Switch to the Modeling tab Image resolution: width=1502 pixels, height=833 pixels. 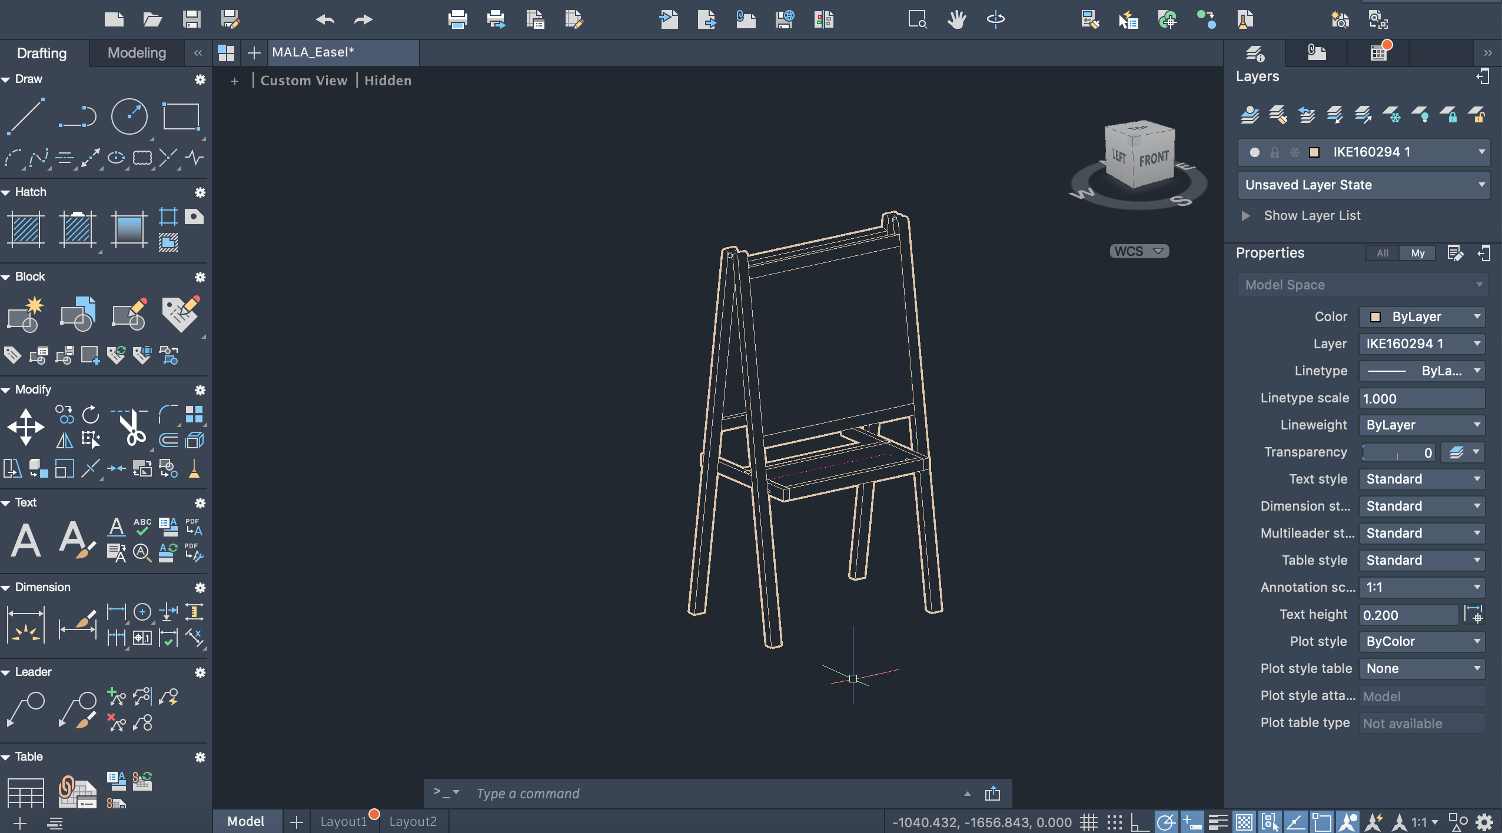coord(137,53)
